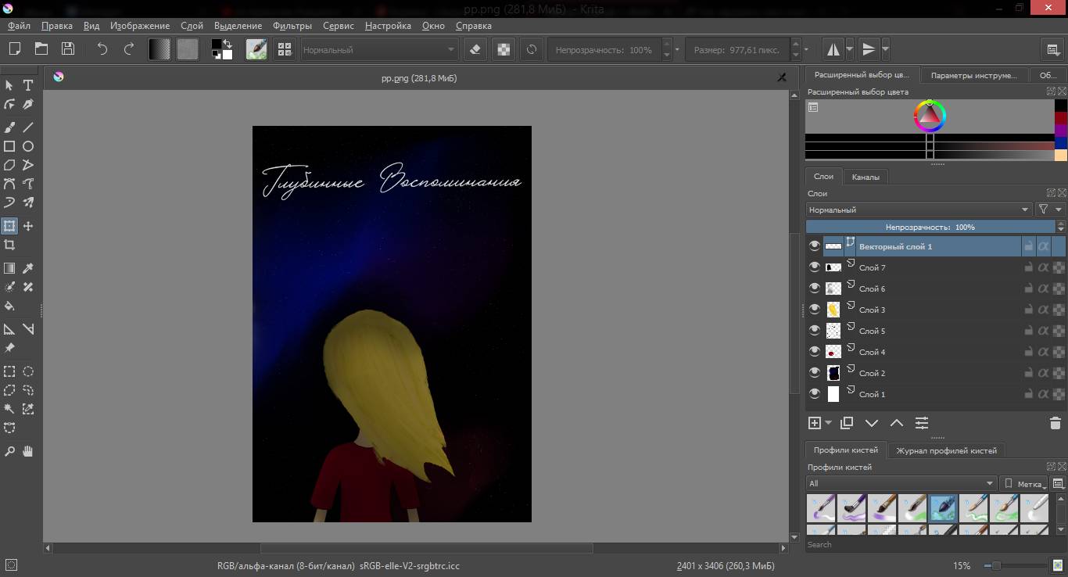Select the Fill bucket tool
The width and height of the screenshot is (1068, 577).
tap(9, 306)
